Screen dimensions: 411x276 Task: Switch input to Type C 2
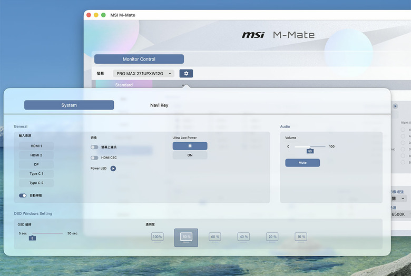[x=36, y=183]
